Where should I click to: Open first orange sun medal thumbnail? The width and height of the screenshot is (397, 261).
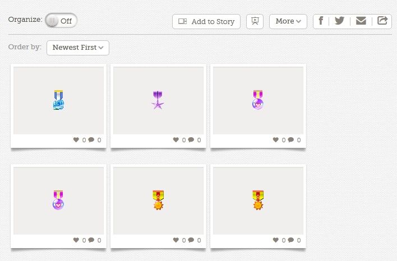pos(158,201)
